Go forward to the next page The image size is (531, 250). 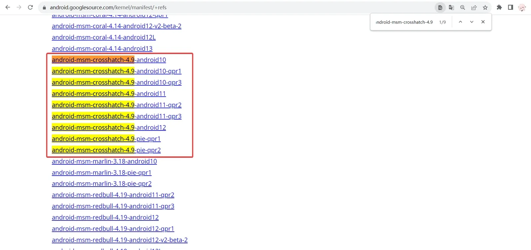(19, 7)
